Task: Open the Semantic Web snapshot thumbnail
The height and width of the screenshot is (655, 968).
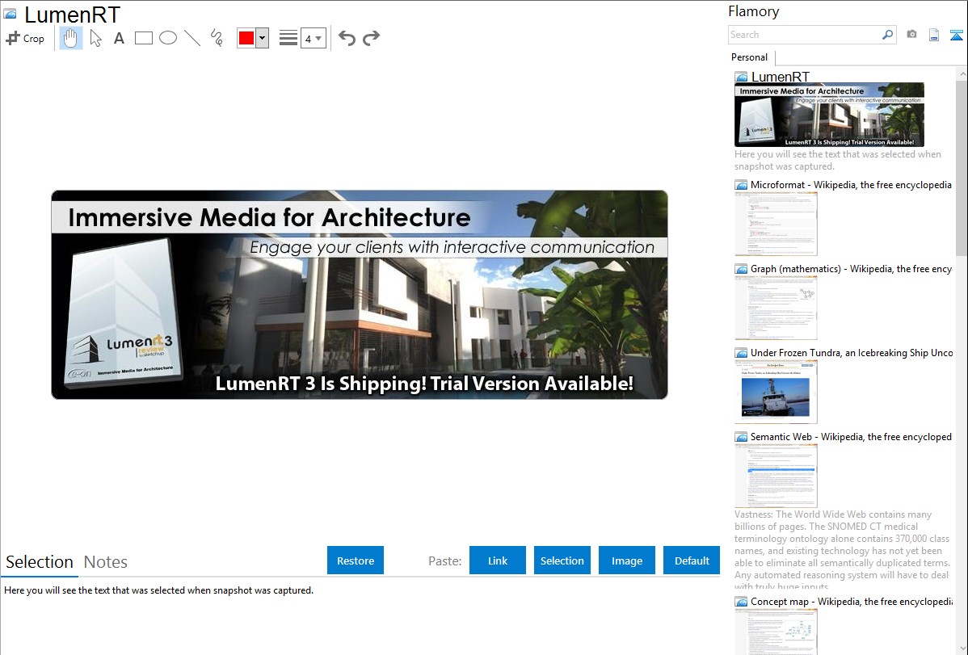Action: (x=776, y=476)
